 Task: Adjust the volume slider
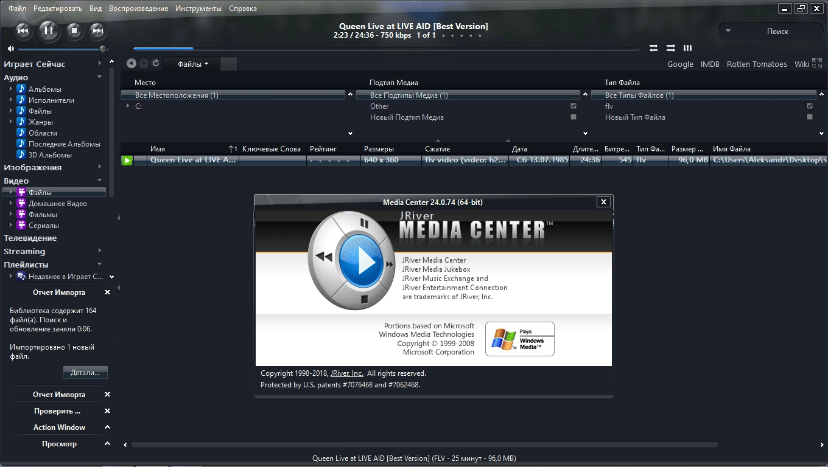pos(61,49)
